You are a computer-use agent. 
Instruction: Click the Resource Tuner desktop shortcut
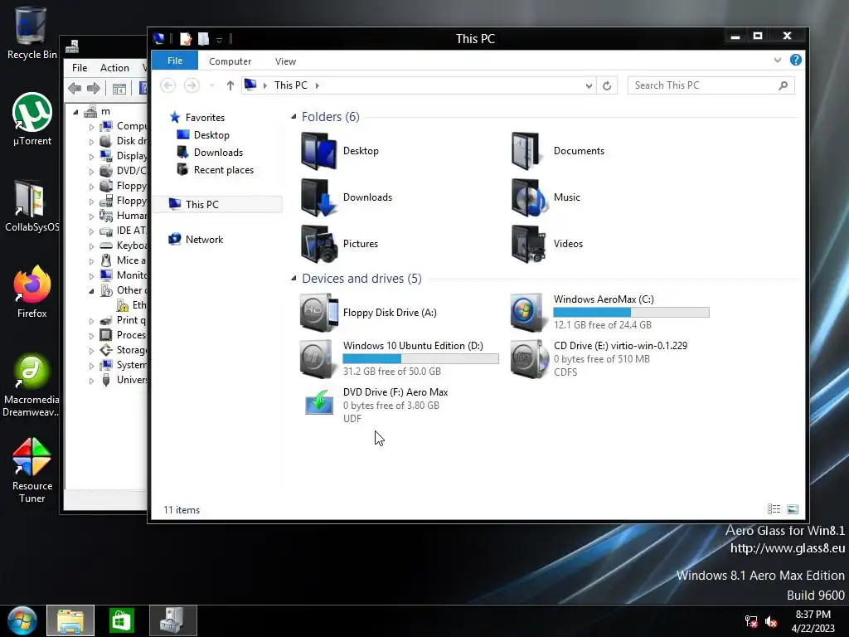[x=32, y=470]
